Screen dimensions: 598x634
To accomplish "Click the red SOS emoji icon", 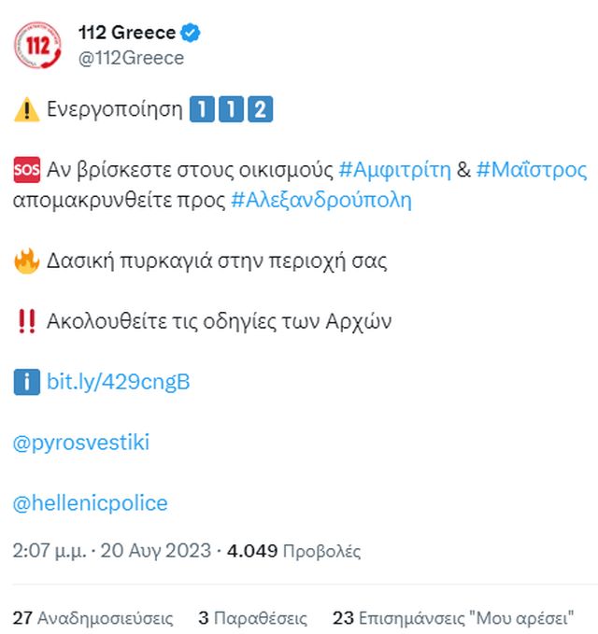I will click(x=25, y=171).
